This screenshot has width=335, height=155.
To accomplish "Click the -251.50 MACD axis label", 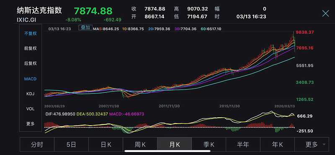I will pos(305,131).
